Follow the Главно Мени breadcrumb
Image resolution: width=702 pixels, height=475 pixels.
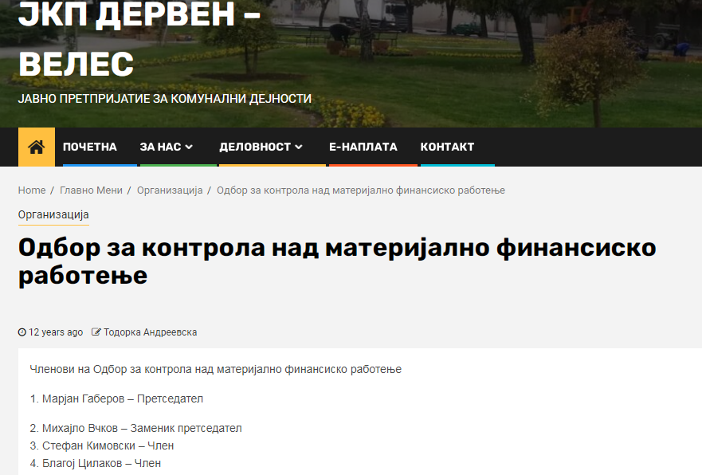pos(91,190)
